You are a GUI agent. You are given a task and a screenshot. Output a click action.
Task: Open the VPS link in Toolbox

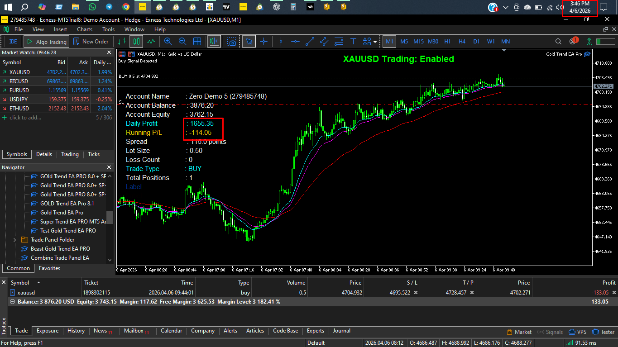coord(578,332)
